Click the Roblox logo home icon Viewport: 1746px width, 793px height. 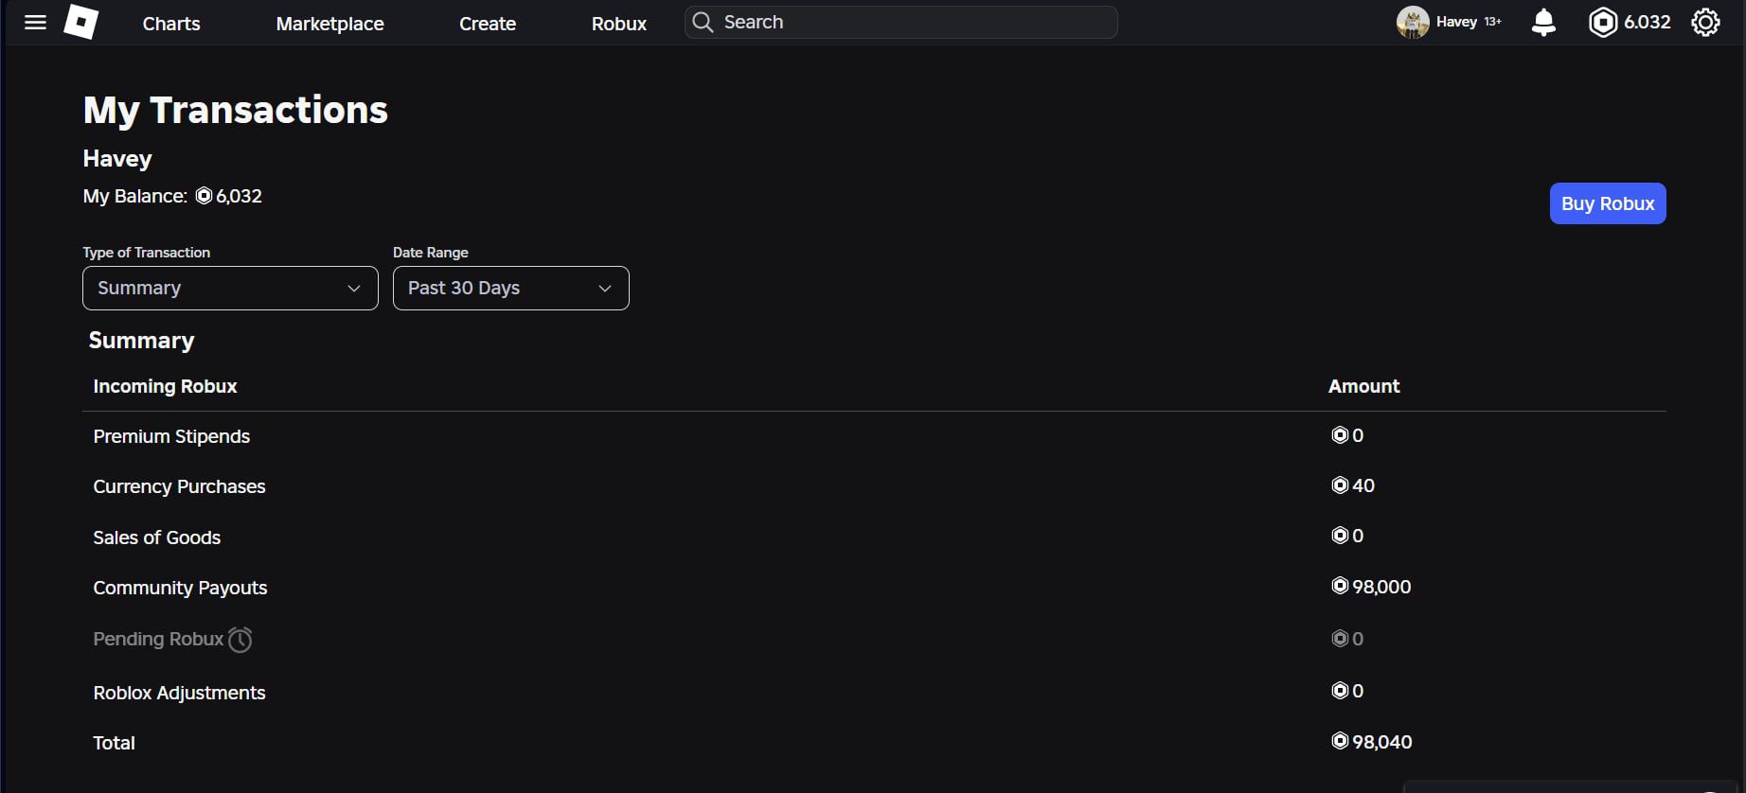(x=80, y=22)
